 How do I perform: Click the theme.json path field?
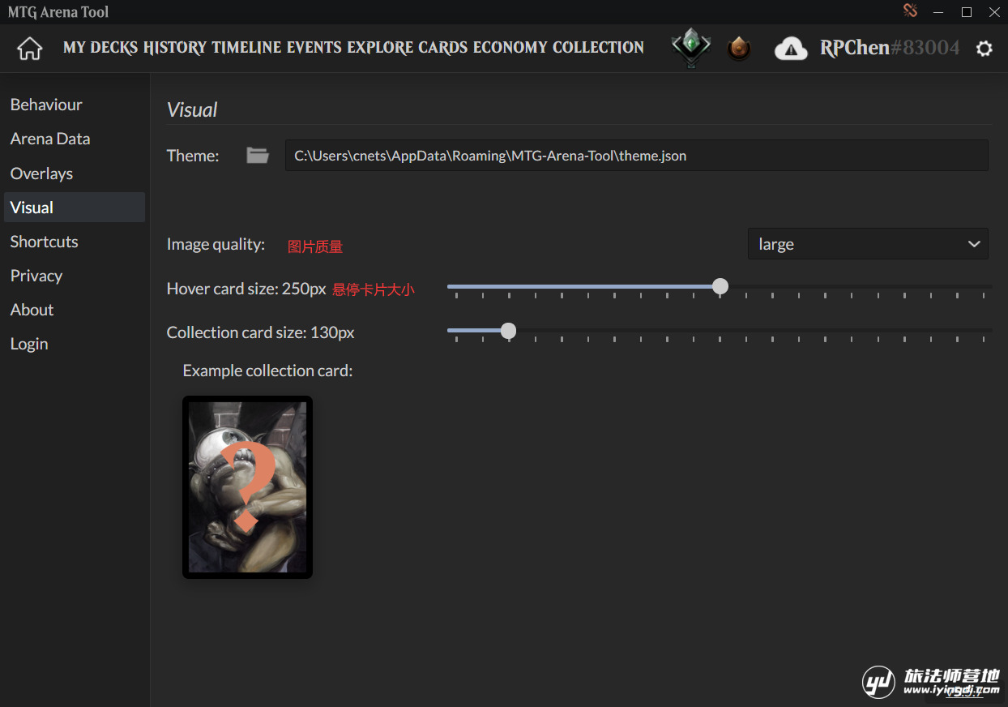coord(636,156)
